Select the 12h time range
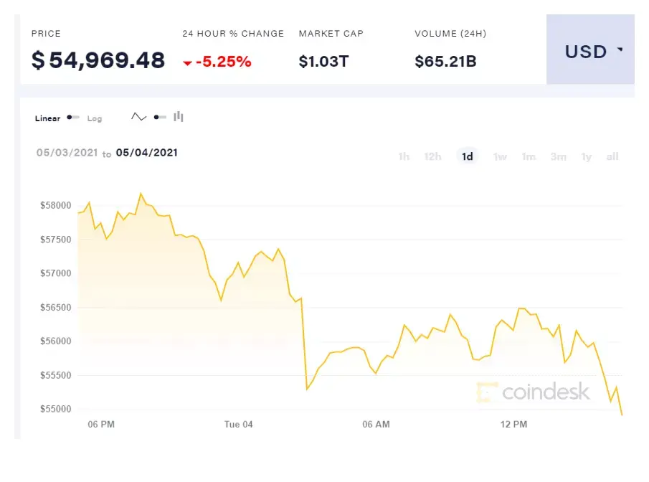The height and width of the screenshot is (482, 649). 432,156
